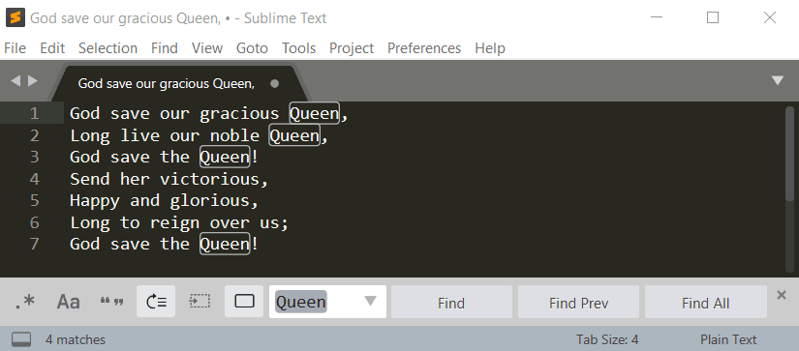This screenshot has width=799, height=351.
Task: Toggle highlight matches rectangle icon
Action: coord(244,302)
